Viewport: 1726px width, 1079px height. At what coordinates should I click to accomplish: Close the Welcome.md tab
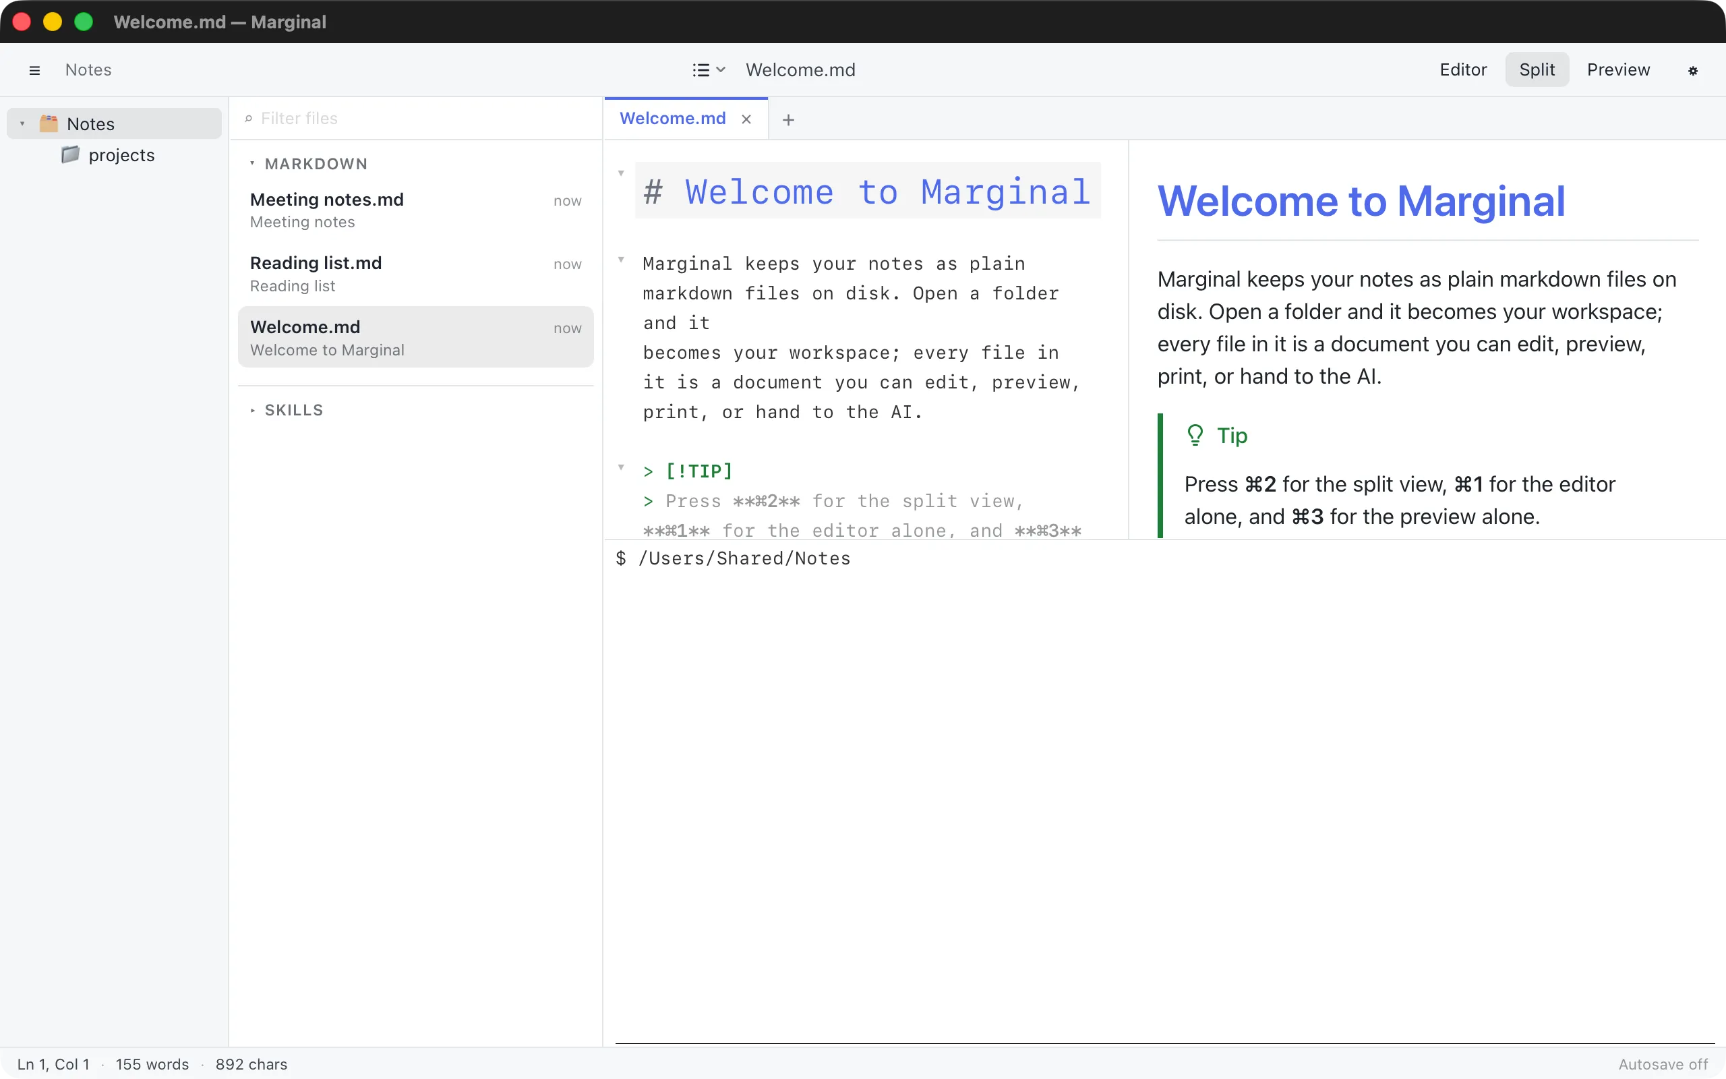746,119
